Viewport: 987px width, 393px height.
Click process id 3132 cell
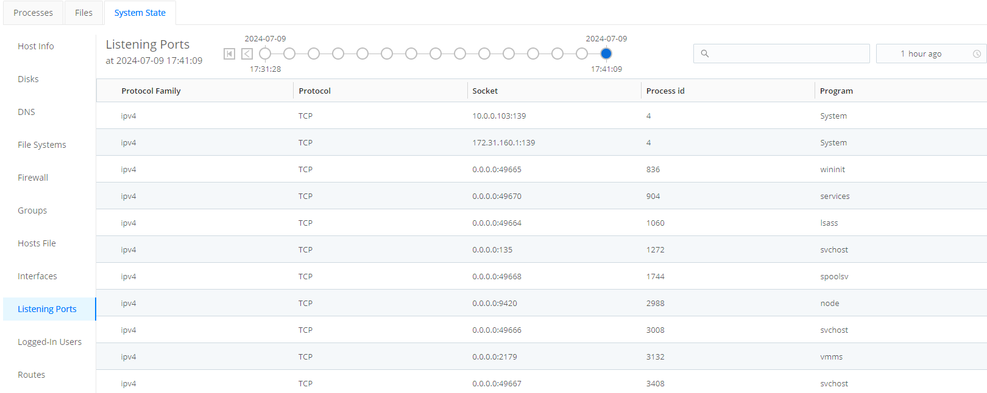655,356
